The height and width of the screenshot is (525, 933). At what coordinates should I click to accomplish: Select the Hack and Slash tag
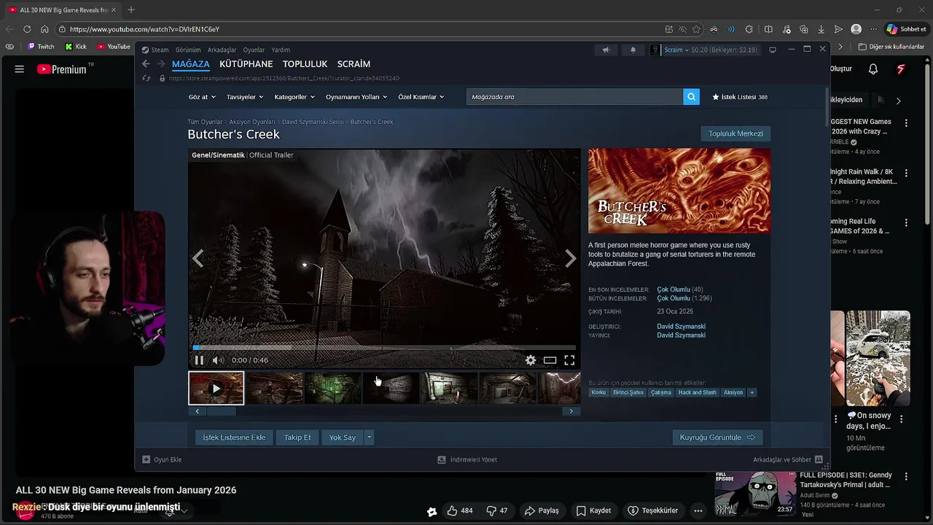click(697, 392)
